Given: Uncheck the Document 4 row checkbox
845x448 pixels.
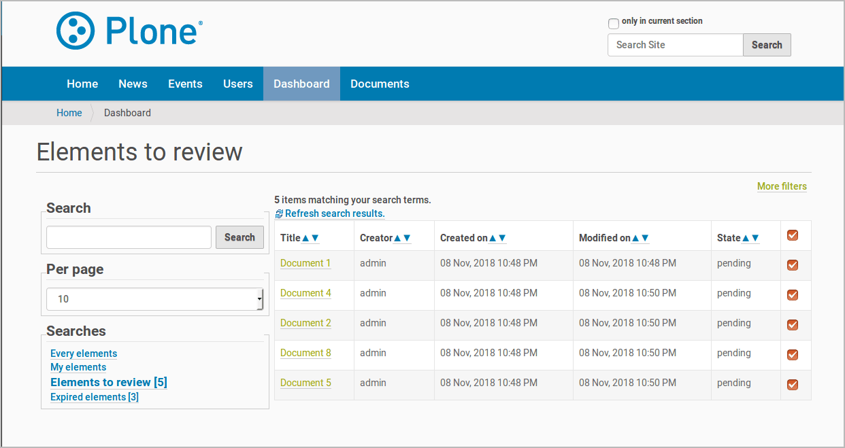Looking at the screenshot, I should point(793,295).
